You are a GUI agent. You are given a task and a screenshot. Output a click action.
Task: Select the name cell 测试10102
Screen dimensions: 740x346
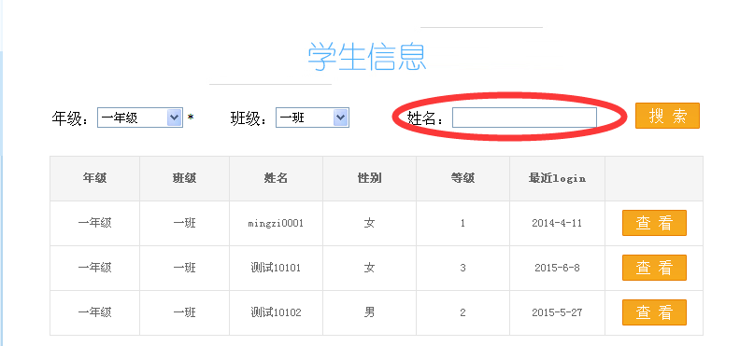coord(276,312)
